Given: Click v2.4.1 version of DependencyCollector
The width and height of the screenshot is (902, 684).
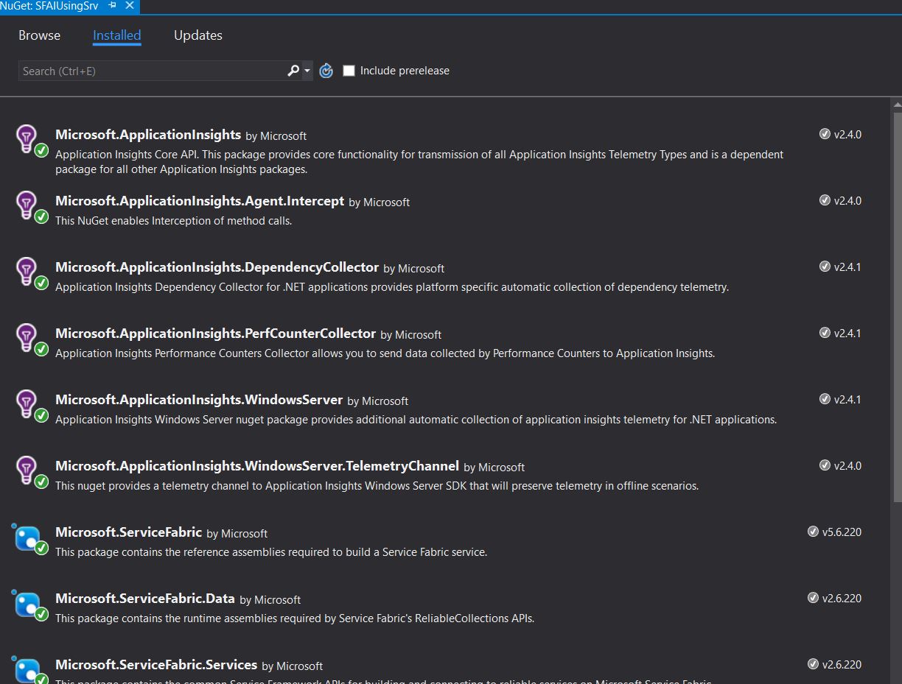Looking at the screenshot, I should pyautogui.click(x=847, y=267).
